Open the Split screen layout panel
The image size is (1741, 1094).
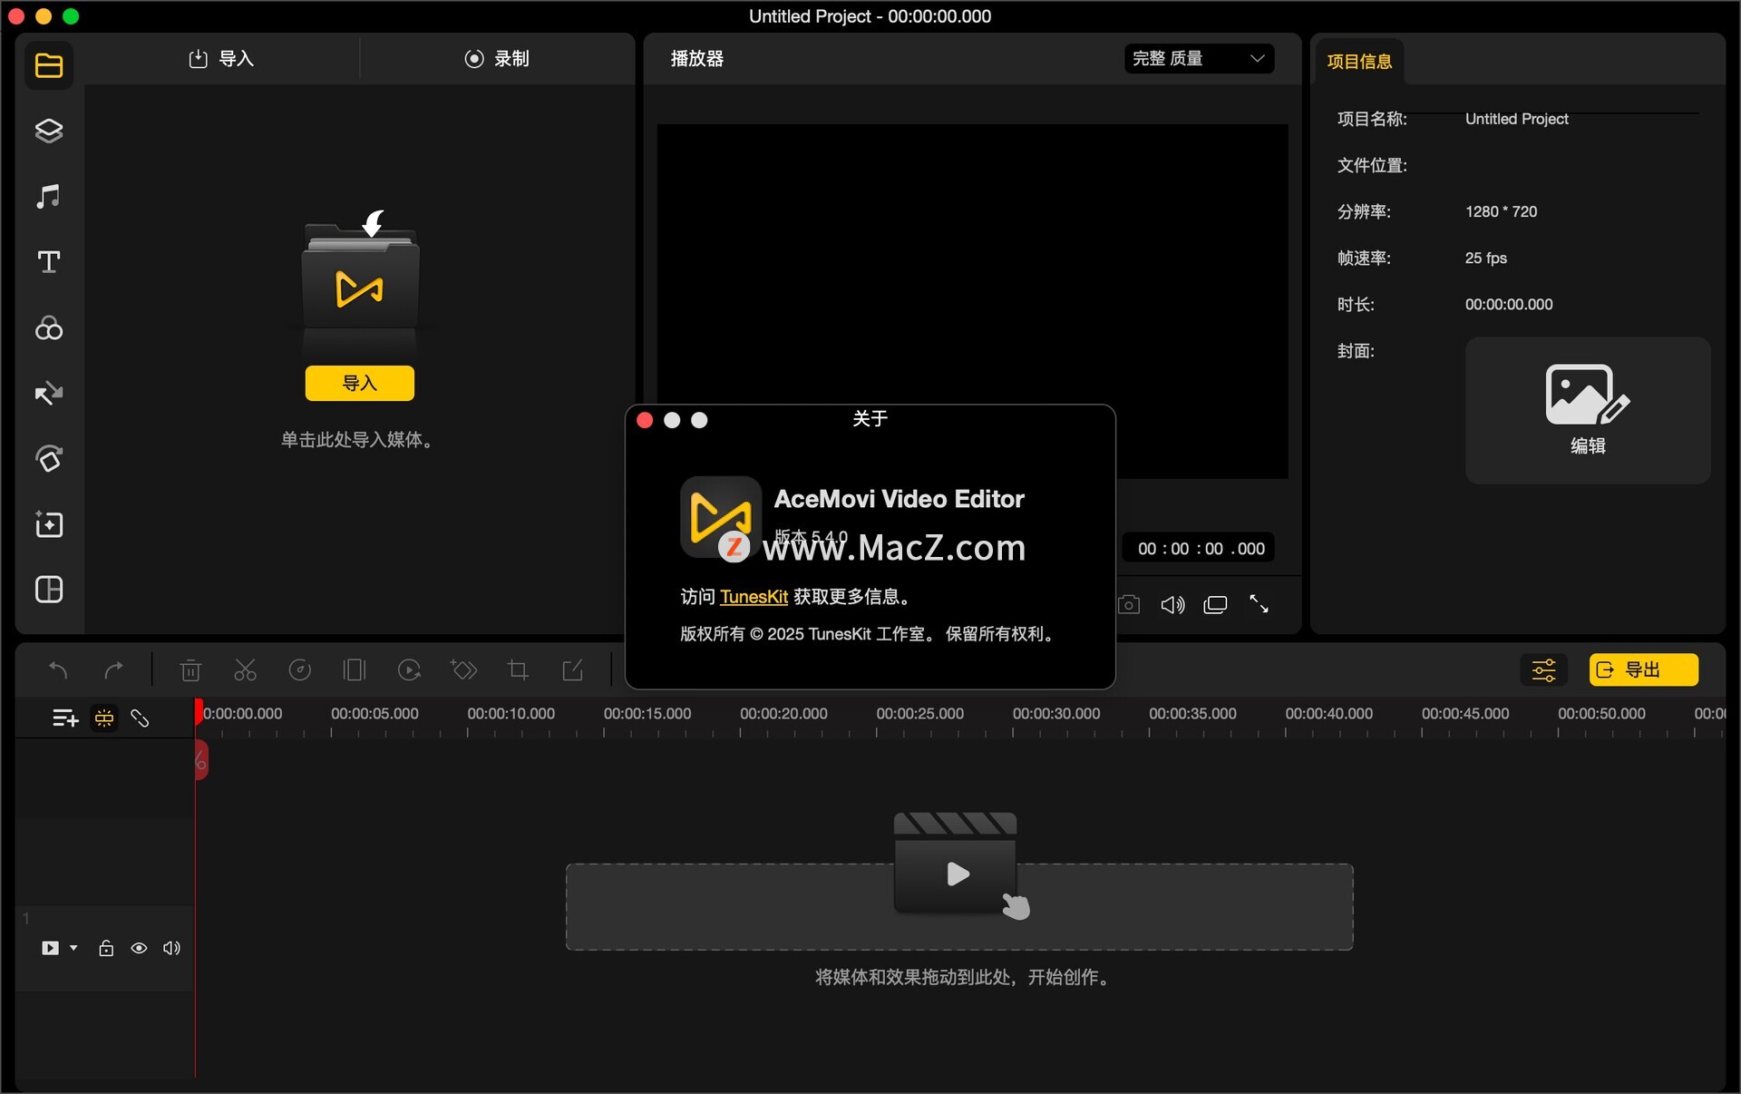click(x=49, y=590)
